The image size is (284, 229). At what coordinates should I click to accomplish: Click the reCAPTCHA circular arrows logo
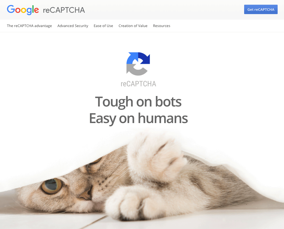coord(138,64)
